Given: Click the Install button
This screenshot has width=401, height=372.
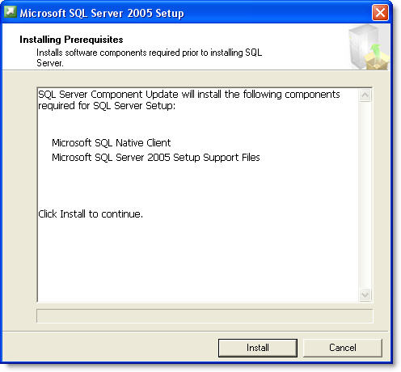Looking at the screenshot, I should 257,348.
